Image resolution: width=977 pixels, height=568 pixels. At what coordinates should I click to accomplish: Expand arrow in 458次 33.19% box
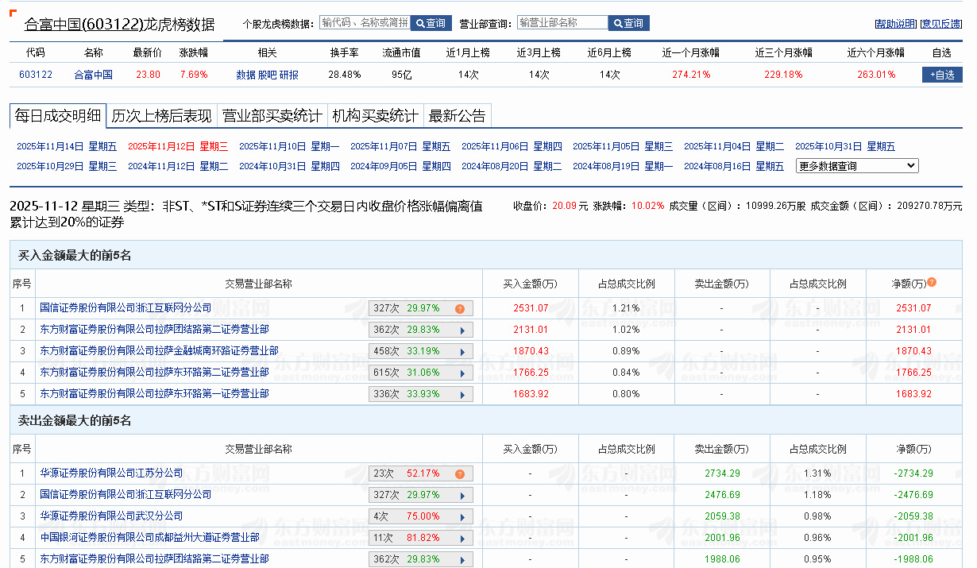click(x=461, y=351)
